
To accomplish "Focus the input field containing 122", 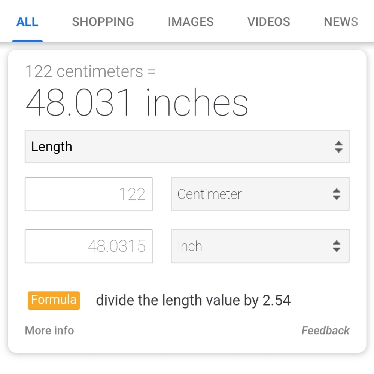I will click(x=89, y=194).
